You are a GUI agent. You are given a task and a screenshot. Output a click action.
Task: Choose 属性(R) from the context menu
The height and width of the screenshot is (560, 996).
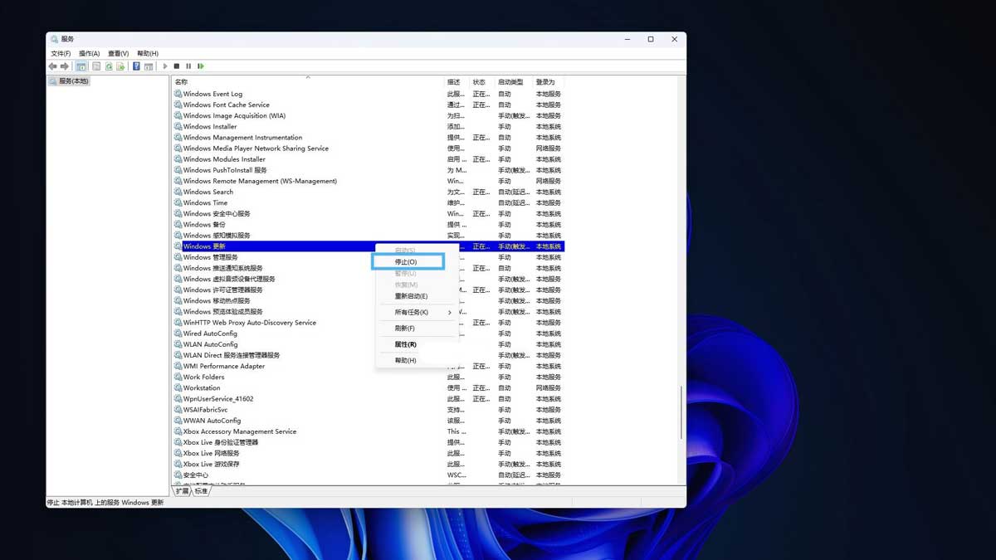point(404,343)
